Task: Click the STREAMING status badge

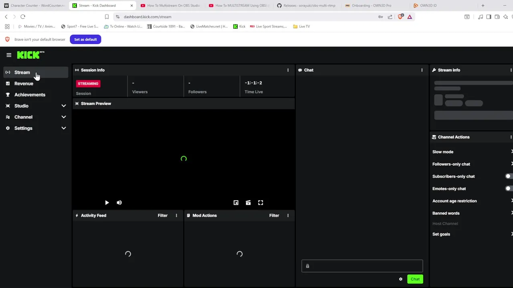Action: click(88, 84)
